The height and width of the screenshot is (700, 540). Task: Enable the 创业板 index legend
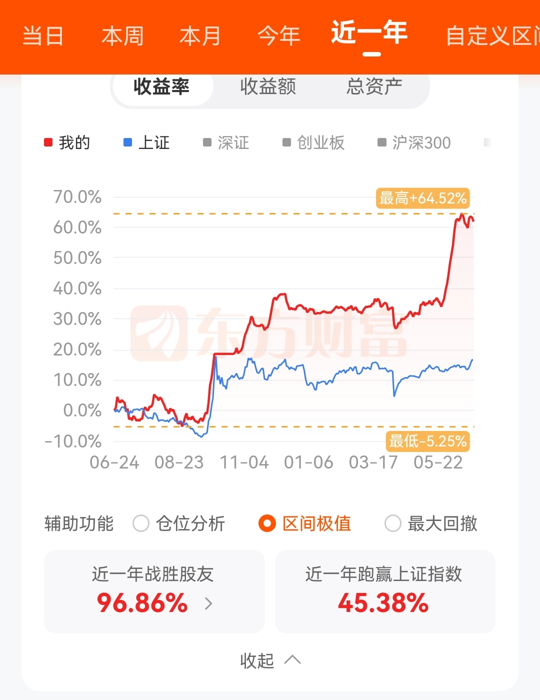click(x=313, y=143)
